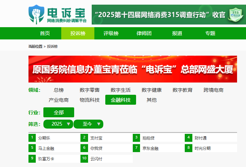This screenshot has height=167, width=246.
Task: Select the highlighted 金融科技 category
Action: click(x=121, y=100)
